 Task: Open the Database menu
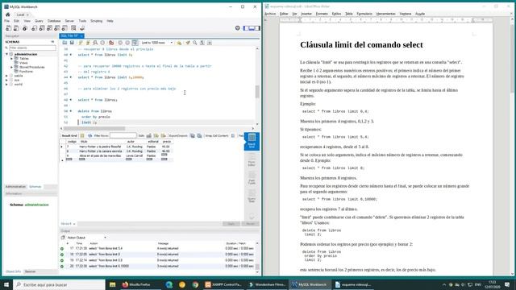pyautogui.click(x=54, y=21)
